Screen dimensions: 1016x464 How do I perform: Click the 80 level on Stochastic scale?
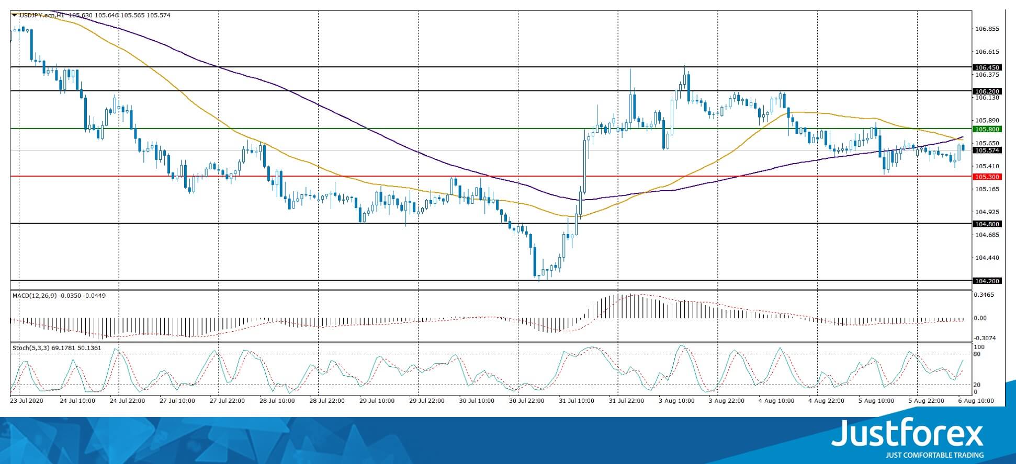tap(977, 354)
